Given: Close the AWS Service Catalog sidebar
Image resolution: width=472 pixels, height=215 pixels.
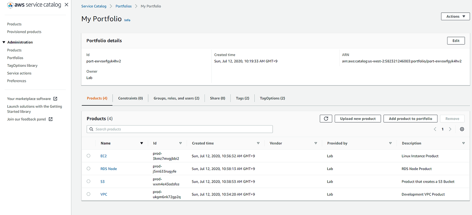Looking at the screenshot, I should pos(66,5).
